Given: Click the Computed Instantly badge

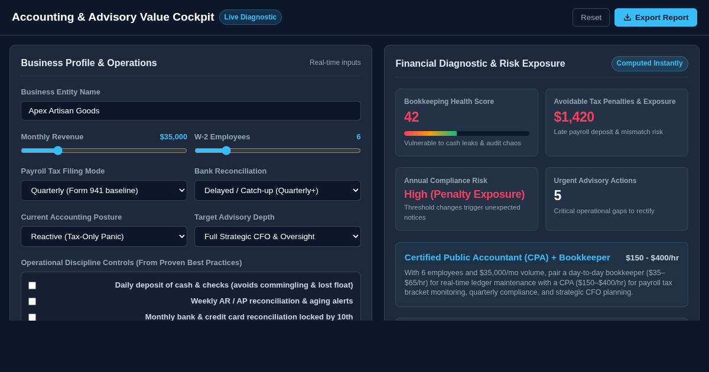Looking at the screenshot, I should 649,63.
